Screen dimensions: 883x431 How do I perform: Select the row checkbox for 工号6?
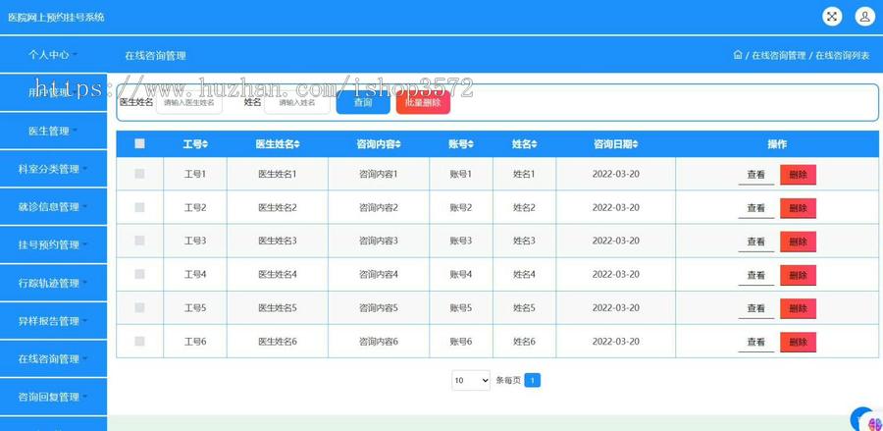(x=139, y=341)
